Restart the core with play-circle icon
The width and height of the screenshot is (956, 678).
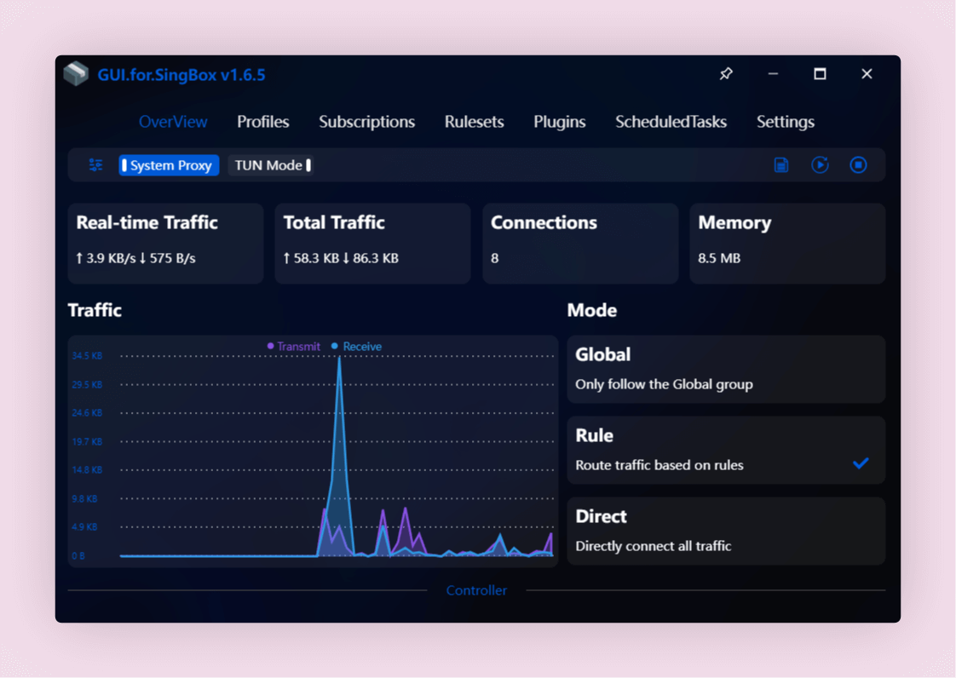[x=820, y=165]
